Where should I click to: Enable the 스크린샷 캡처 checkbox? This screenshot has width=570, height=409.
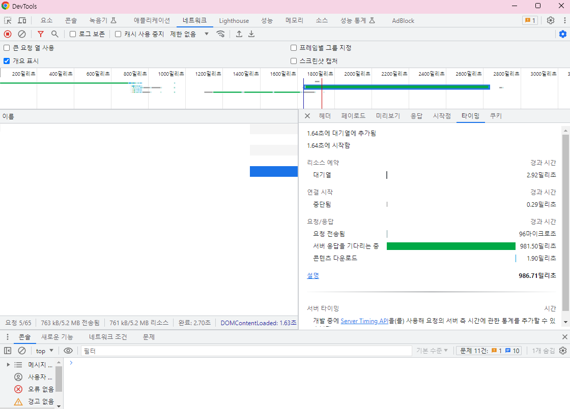(294, 60)
